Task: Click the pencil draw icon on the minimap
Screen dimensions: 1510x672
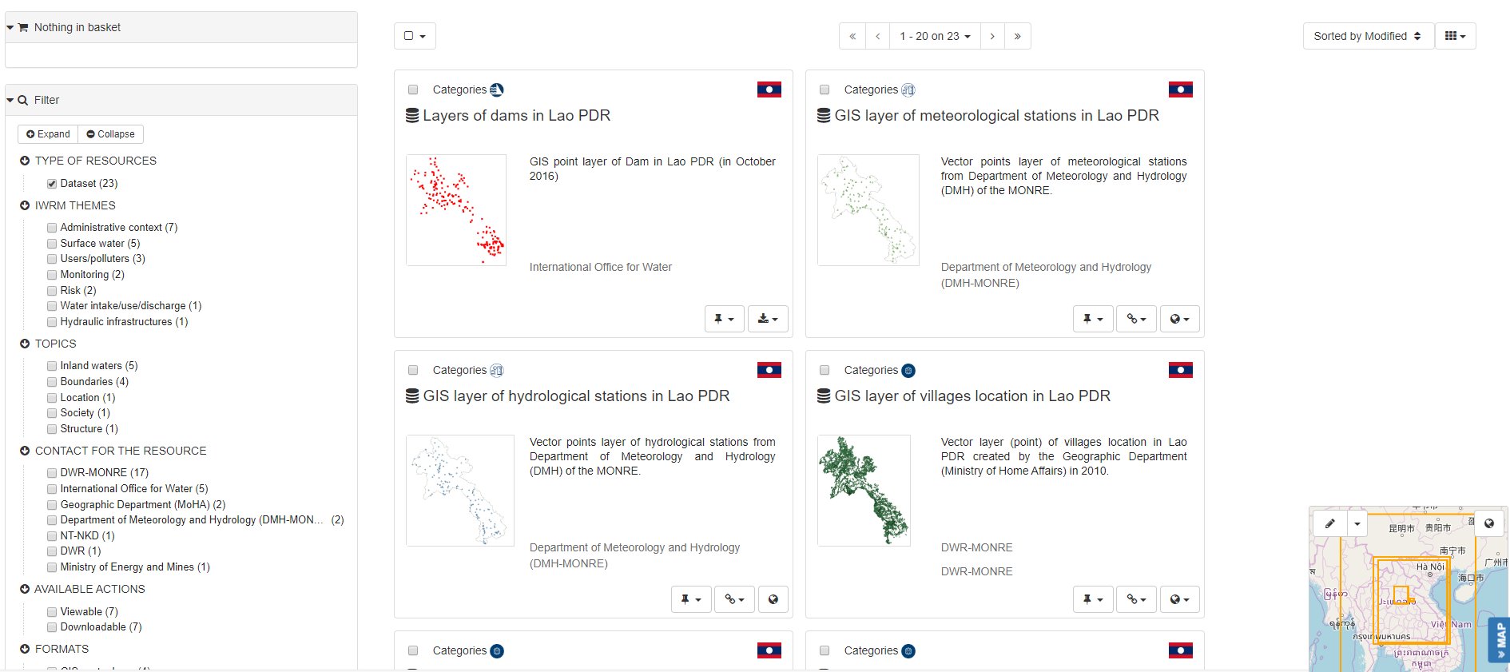Action: [1329, 524]
